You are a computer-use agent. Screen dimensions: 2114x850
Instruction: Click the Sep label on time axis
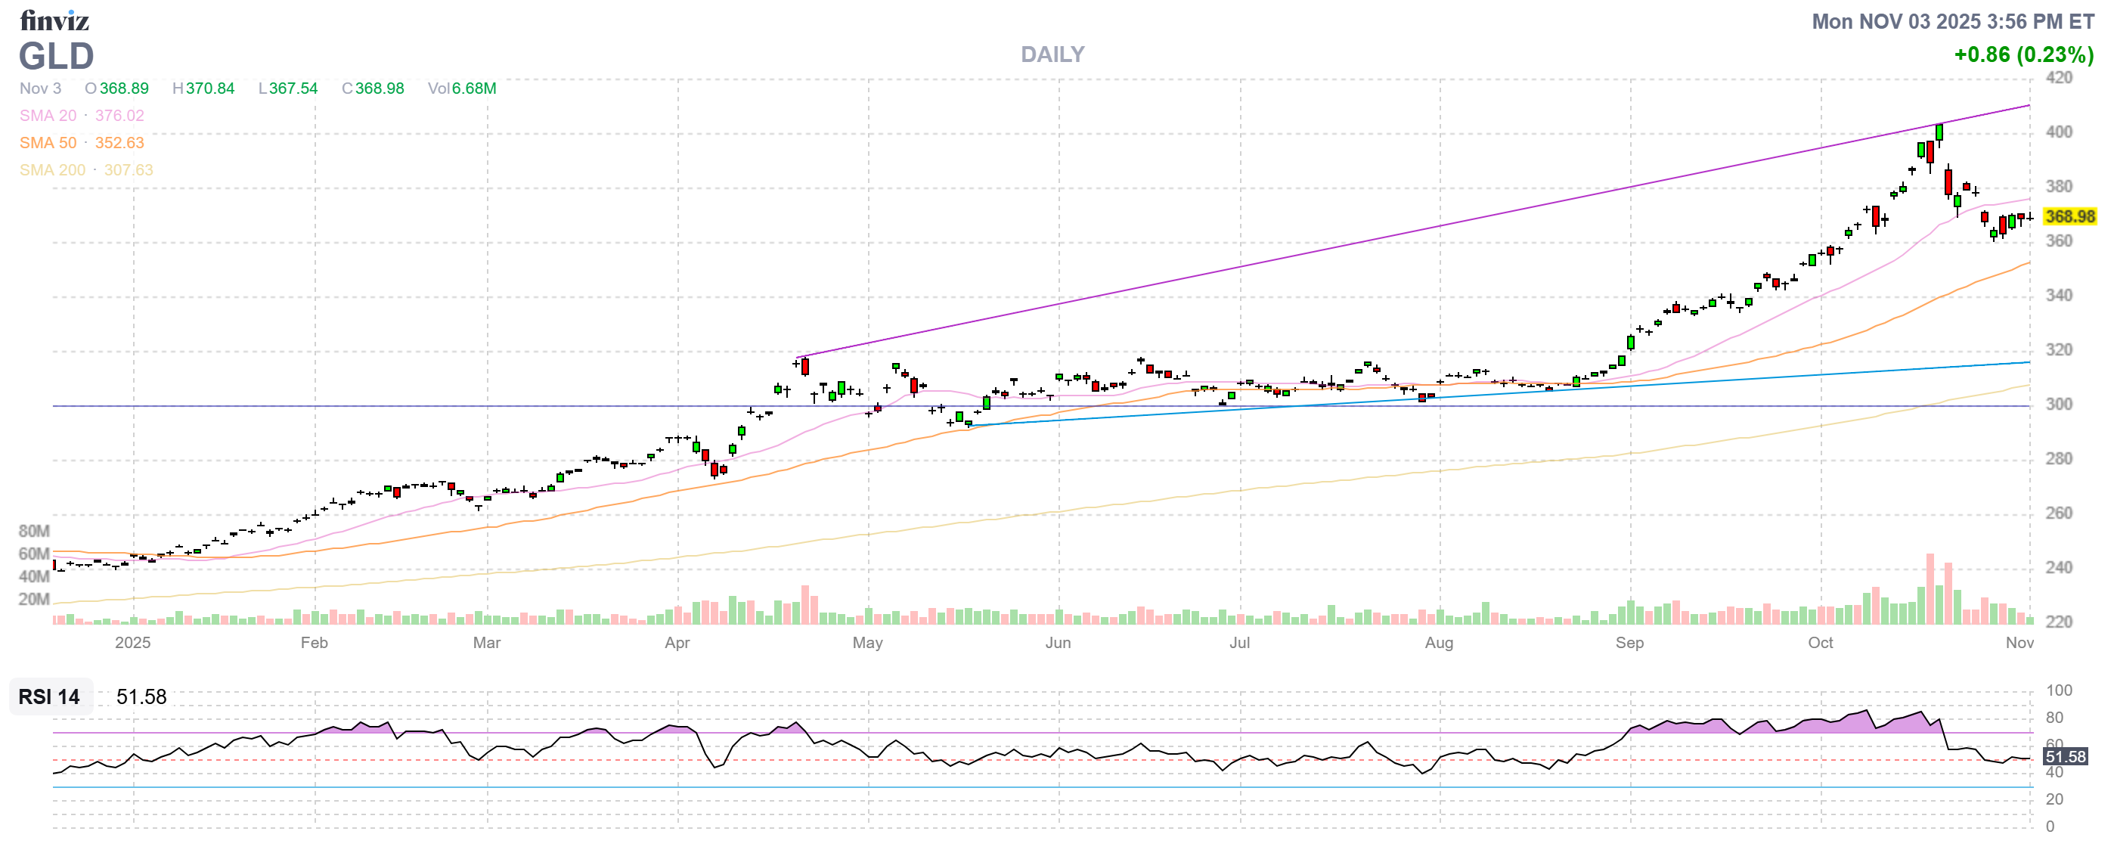pyautogui.click(x=1629, y=643)
